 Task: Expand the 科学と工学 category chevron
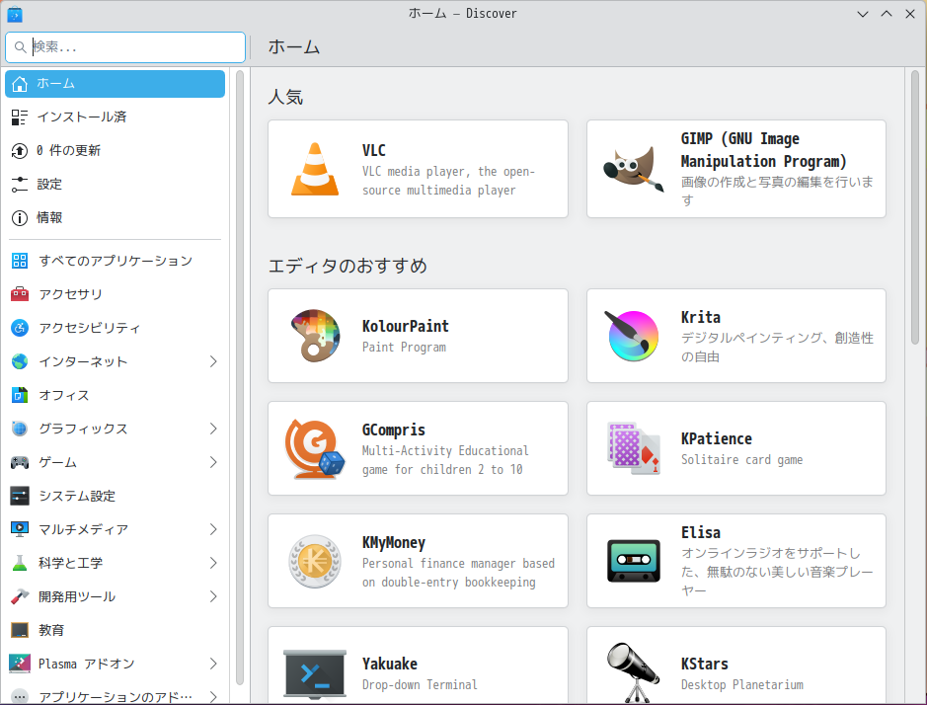point(213,563)
